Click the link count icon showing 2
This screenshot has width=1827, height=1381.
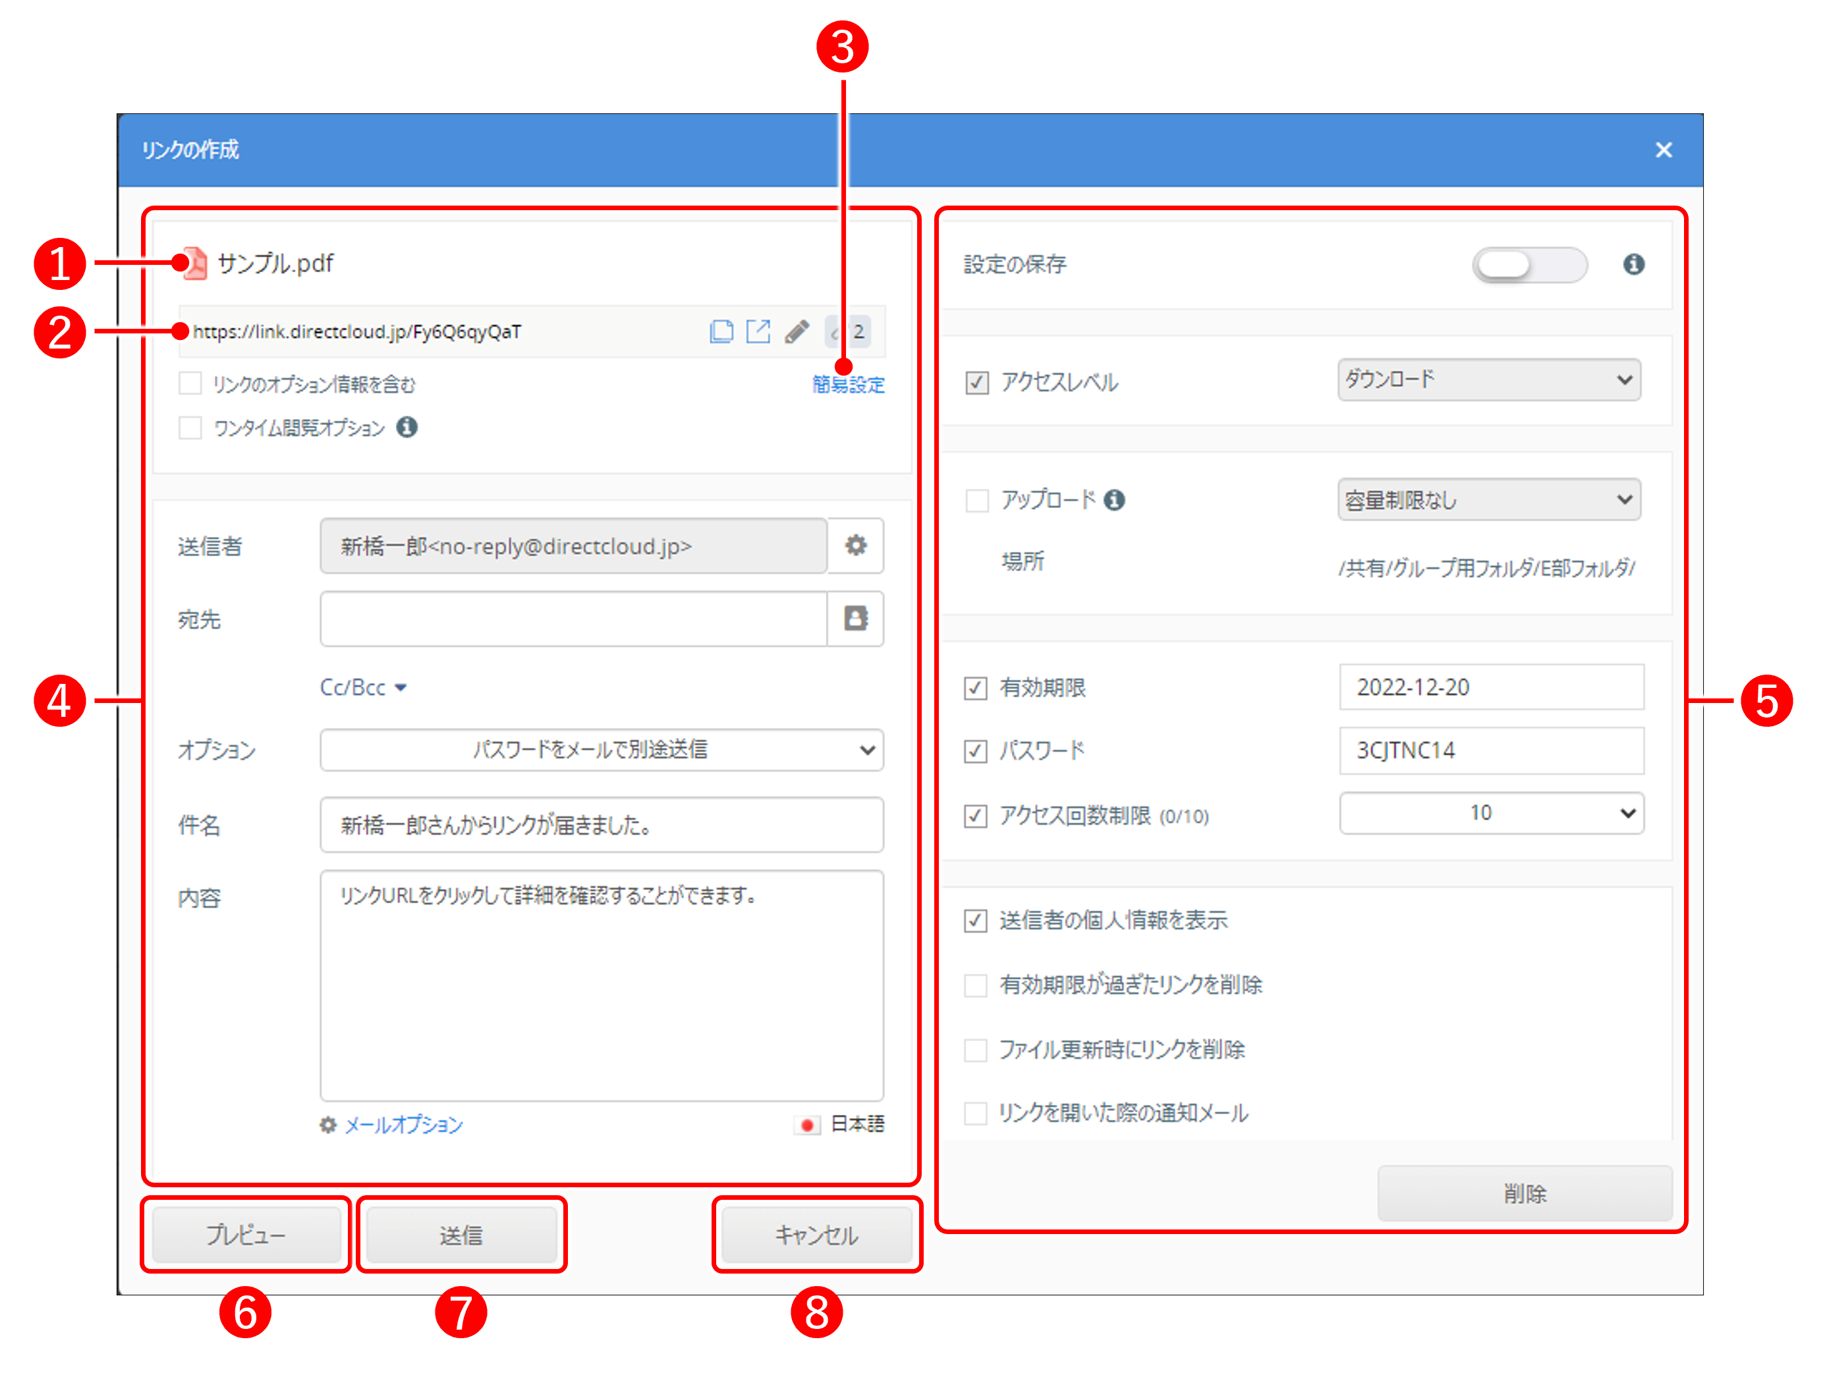(847, 331)
